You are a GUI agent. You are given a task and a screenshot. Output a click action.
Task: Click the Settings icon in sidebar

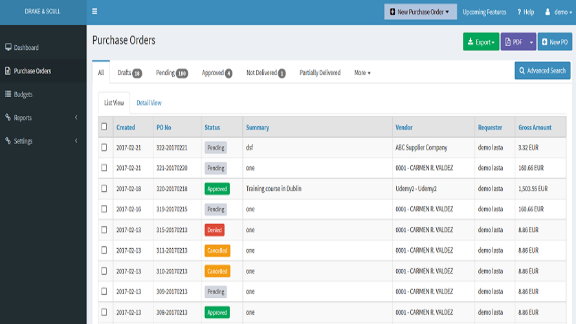pyautogui.click(x=8, y=141)
